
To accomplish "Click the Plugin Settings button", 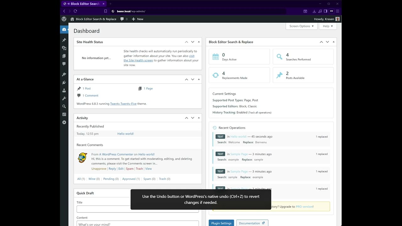I will point(221,223).
